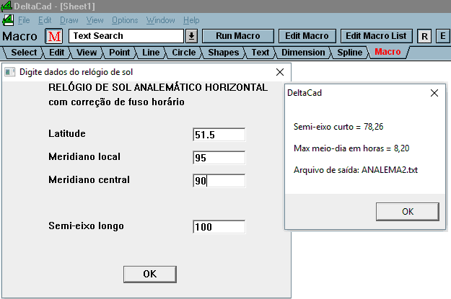The height and width of the screenshot is (299, 451).
Task: Click the Latitude input field
Action: click(219, 135)
